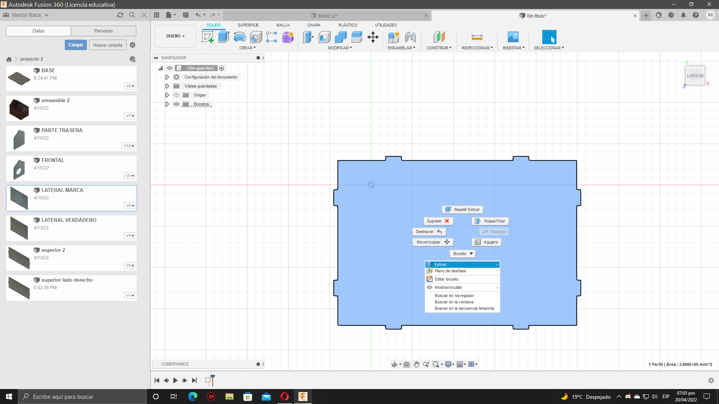The image size is (719, 404).
Task: Click the Press Pull modify icon
Action: 308,37
